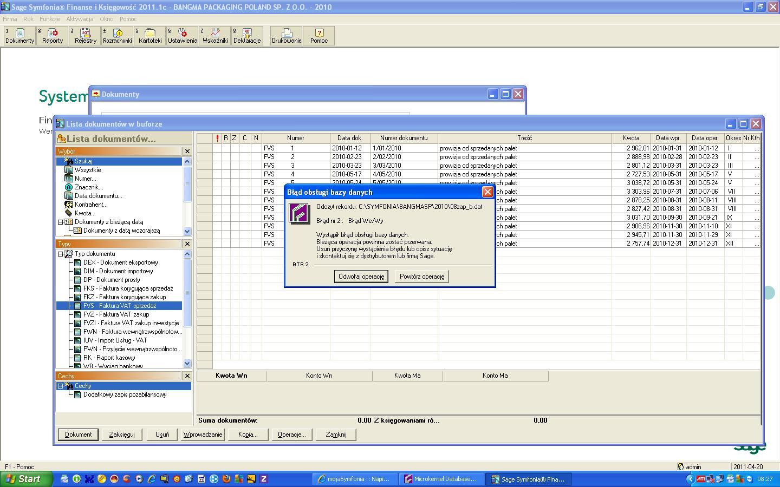Click Odwołaj operację in error dialog
The height and width of the screenshot is (487, 780).
[x=361, y=277]
